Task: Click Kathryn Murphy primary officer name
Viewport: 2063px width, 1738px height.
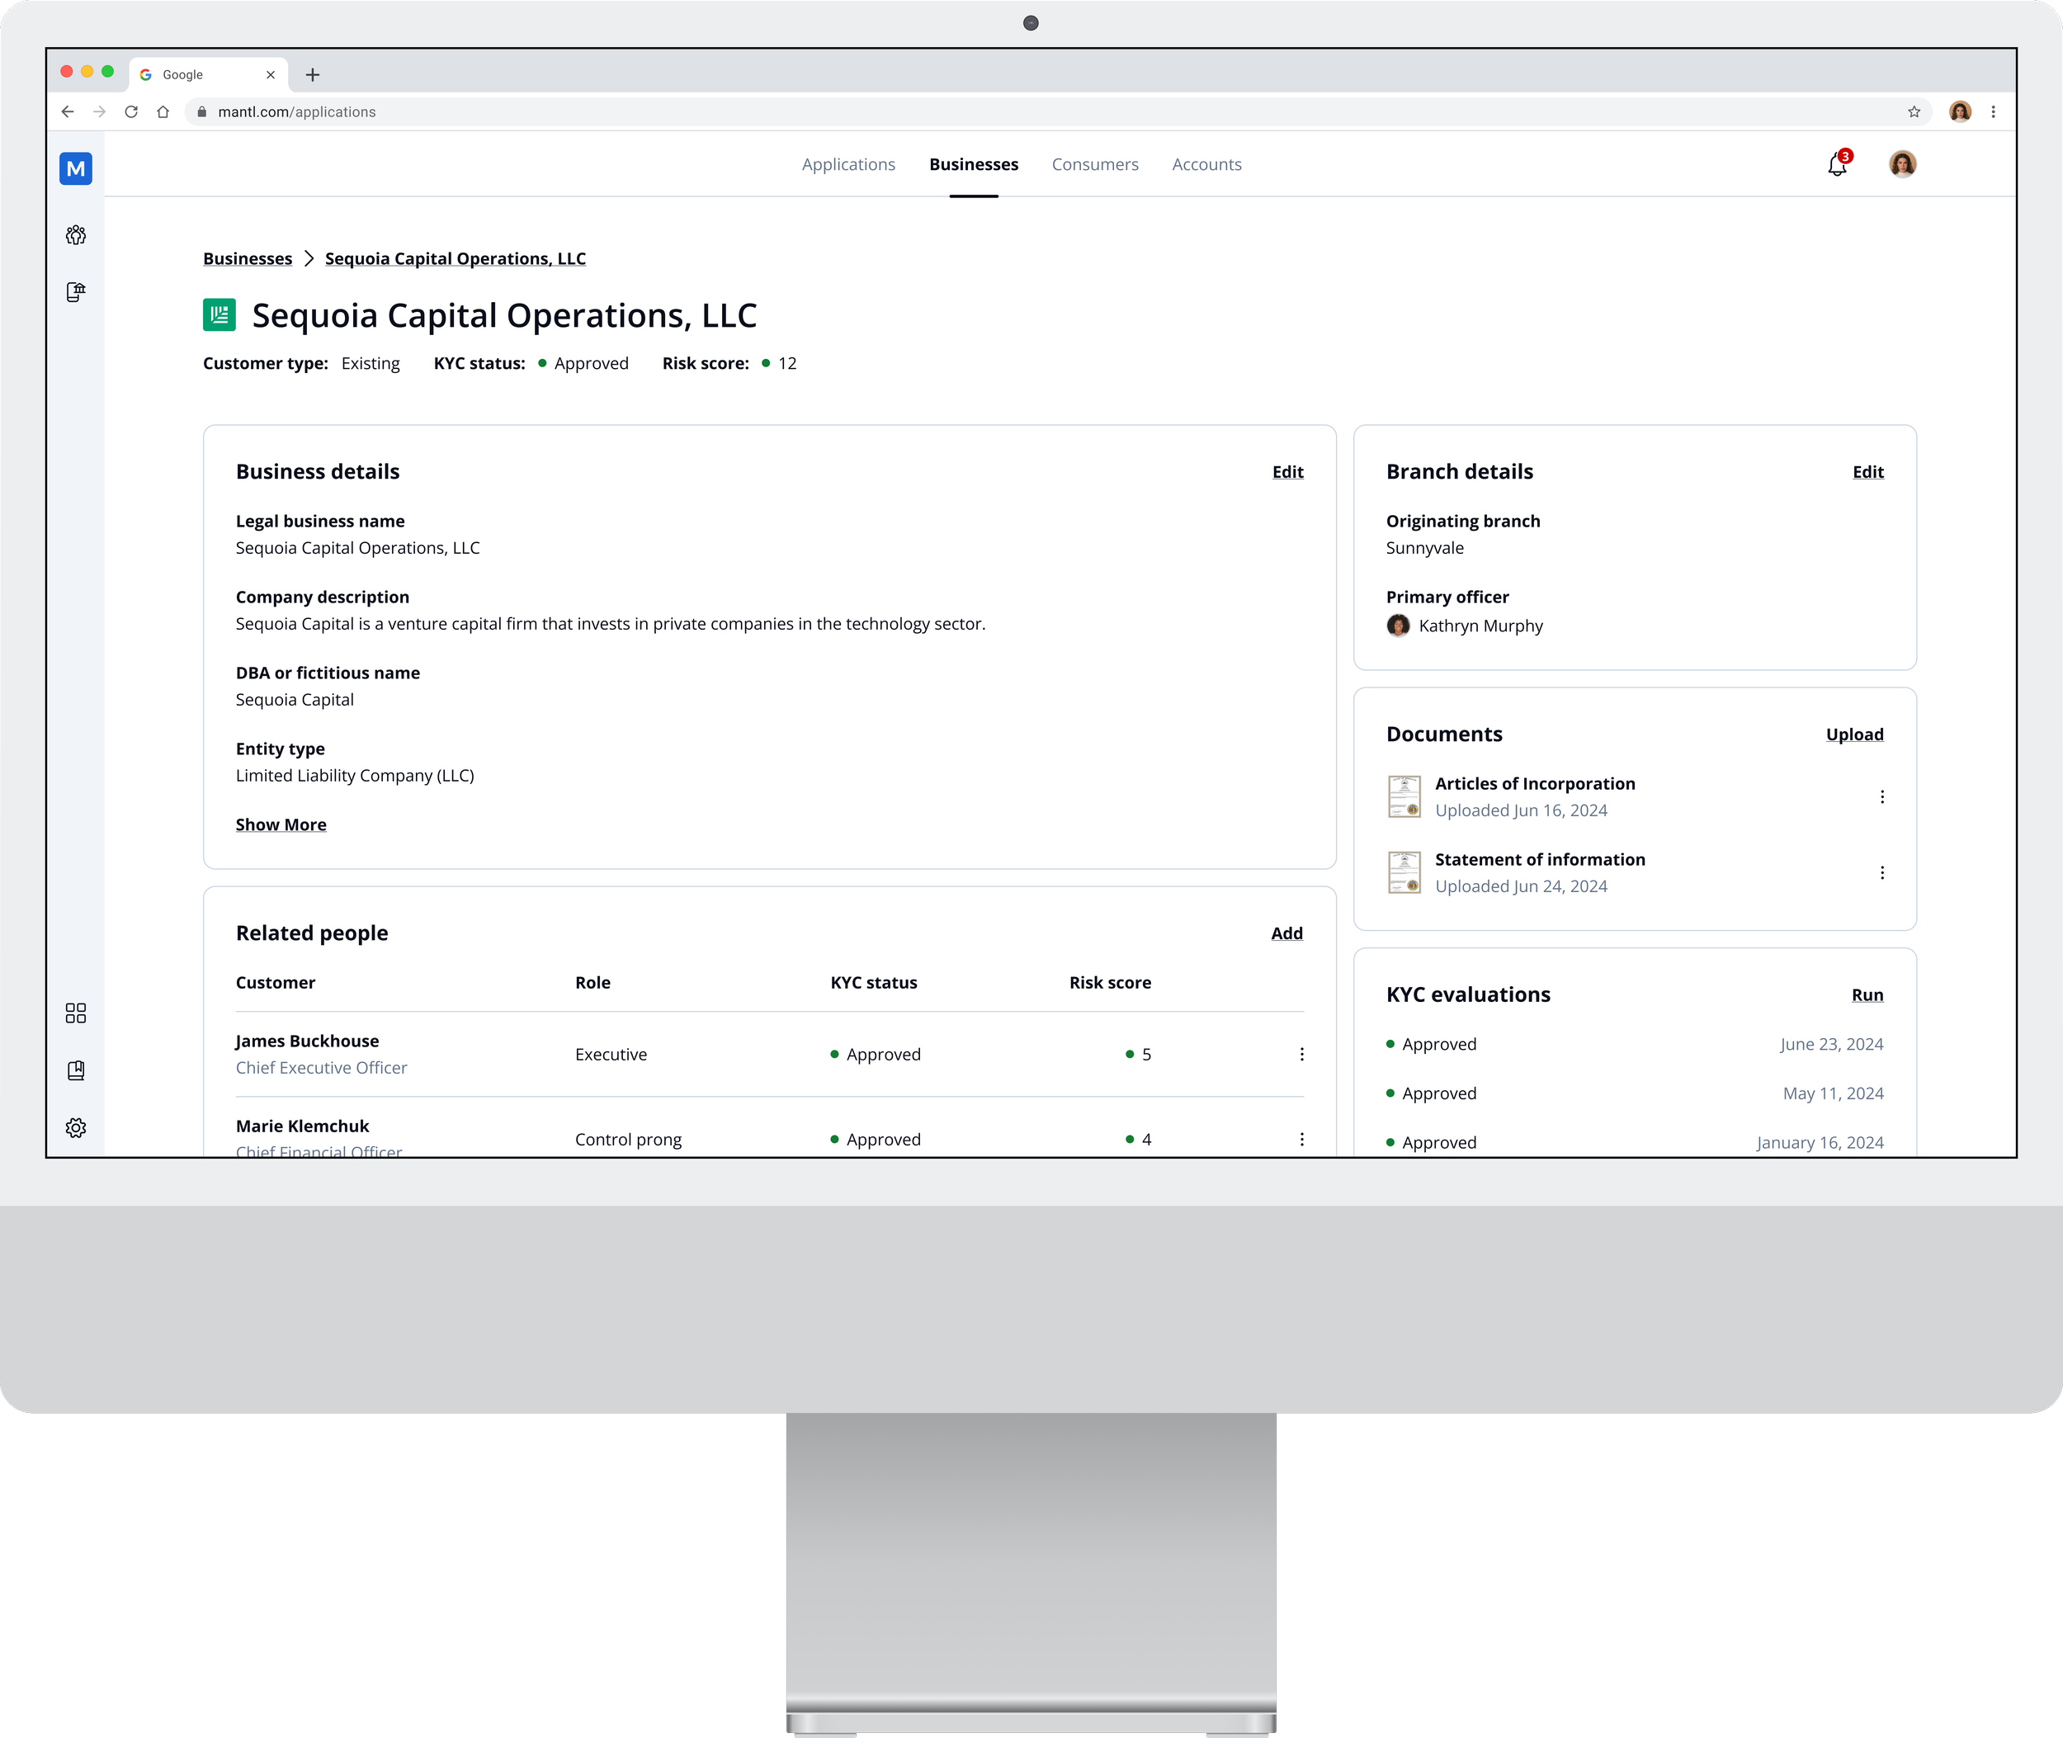Action: pyautogui.click(x=1480, y=626)
